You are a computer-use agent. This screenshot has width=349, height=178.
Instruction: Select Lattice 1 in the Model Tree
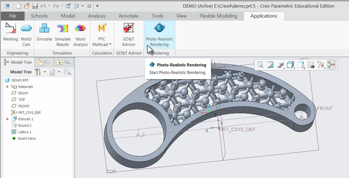tap(24, 132)
